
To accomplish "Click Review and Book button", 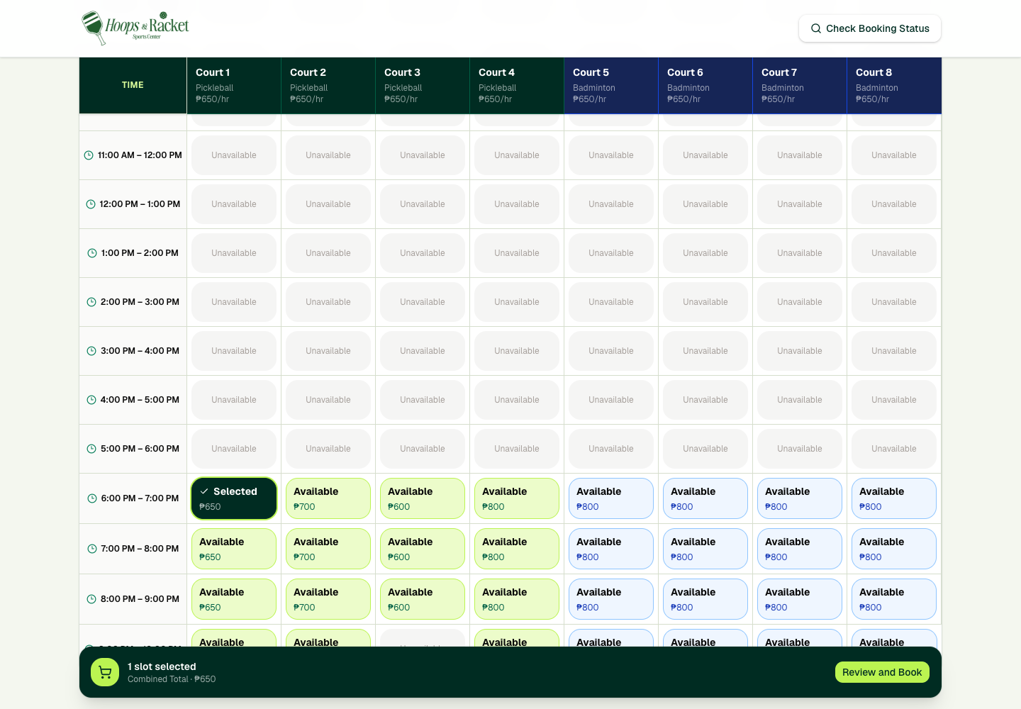I will 882,672.
